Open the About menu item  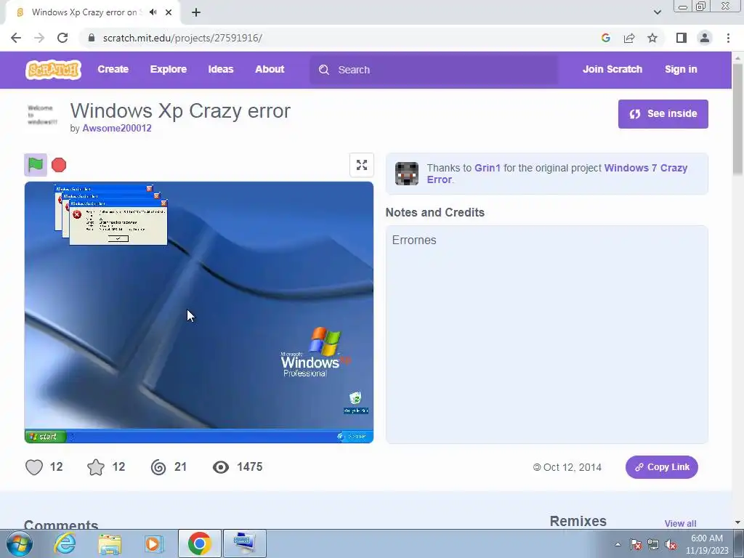270,69
